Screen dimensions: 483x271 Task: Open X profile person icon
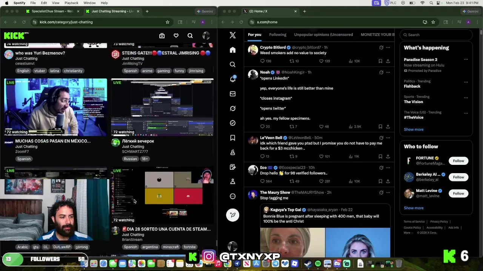pyautogui.click(x=232, y=181)
